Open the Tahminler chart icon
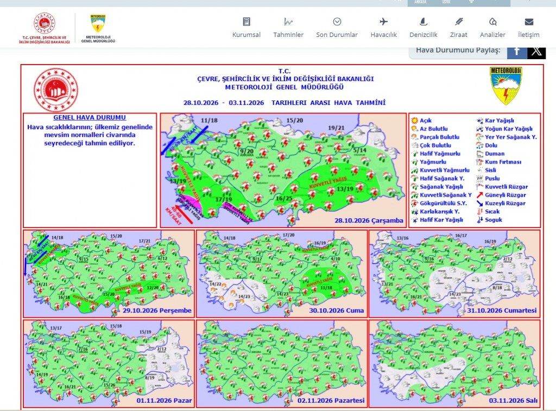556x411 pixels. click(x=288, y=22)
